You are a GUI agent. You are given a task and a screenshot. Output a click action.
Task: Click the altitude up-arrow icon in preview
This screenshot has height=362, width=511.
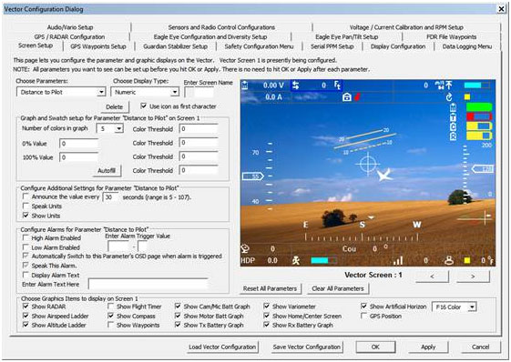pyautogui.click(x=449, y=85)
